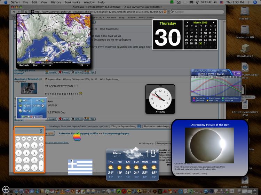Go to the previous month in the calendar widget
Screen dimensions: 261x195
tap(187, 23)
